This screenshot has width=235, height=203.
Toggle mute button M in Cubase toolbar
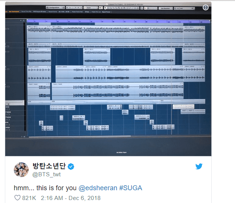(67, 8)
